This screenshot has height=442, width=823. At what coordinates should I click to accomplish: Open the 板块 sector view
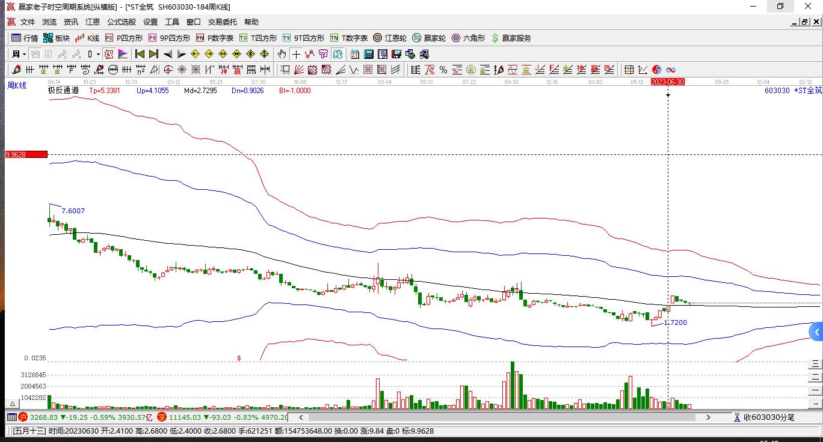pos(57,38)
